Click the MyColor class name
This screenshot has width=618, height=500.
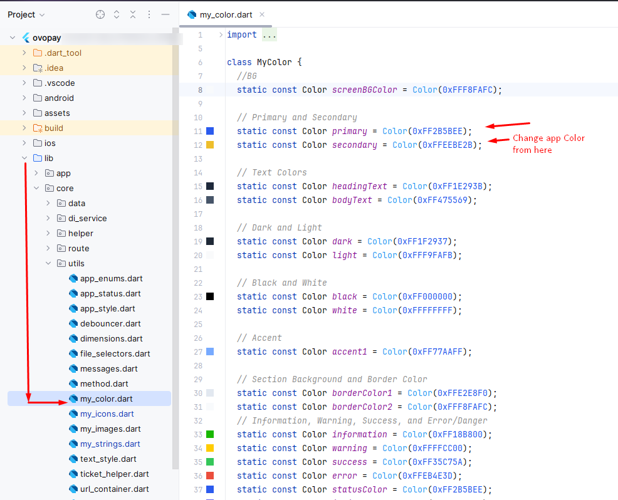click(275, 62)
